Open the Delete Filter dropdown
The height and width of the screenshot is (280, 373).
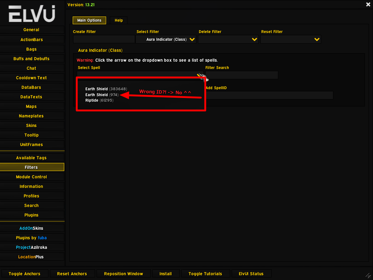228,39
